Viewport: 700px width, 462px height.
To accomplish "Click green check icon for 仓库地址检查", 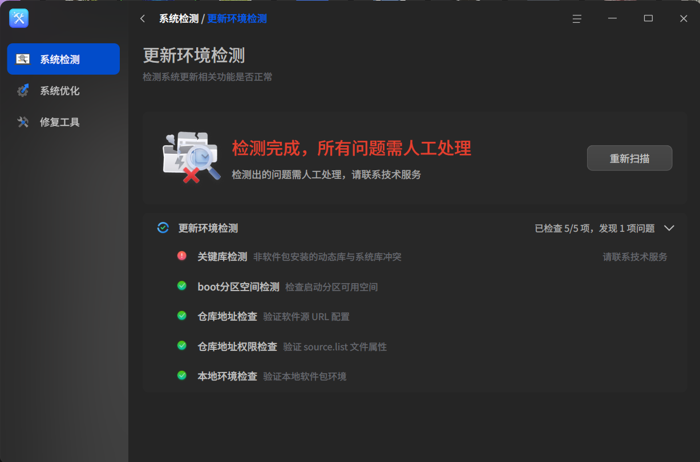I will pos(182,316).
